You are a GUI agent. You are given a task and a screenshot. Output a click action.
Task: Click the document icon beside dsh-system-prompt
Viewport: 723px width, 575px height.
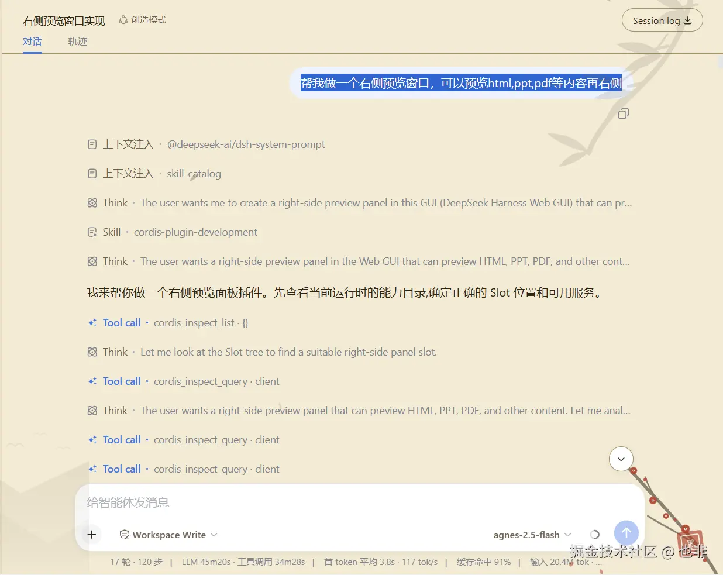point(92,144)
